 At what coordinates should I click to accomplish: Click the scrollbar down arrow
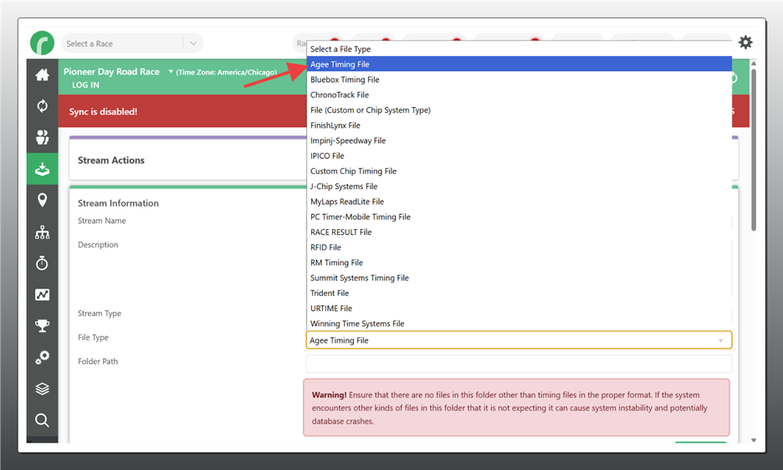[x=754, y=440]
